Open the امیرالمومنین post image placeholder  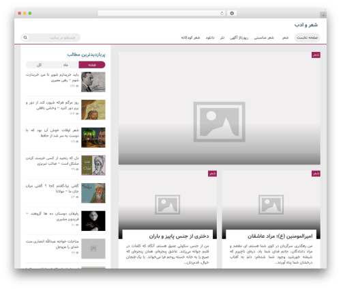pyautogui.click(x=271, y=204)
